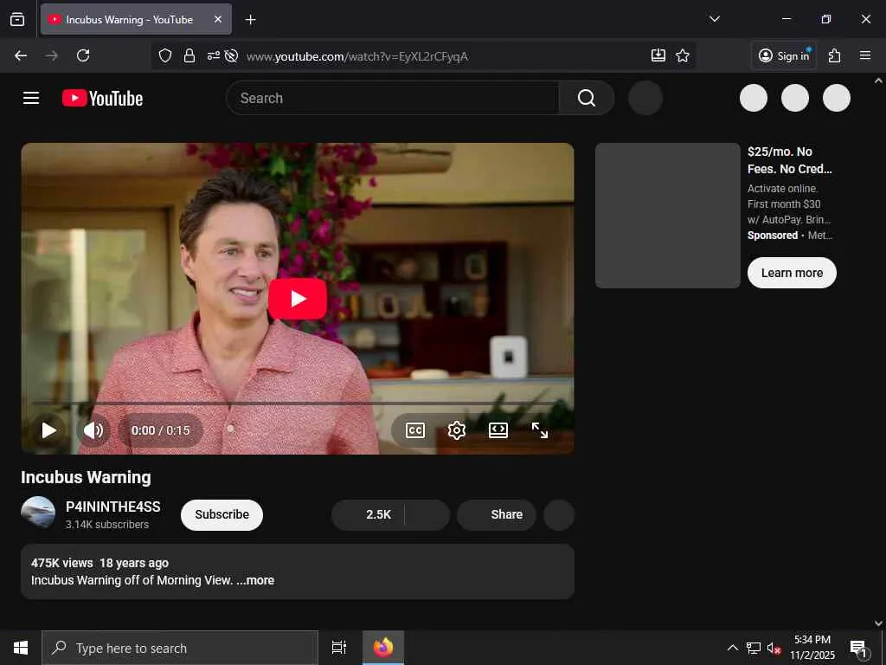
Task: Click the Incubus Warning video title
Action: (x=86, y=477)
